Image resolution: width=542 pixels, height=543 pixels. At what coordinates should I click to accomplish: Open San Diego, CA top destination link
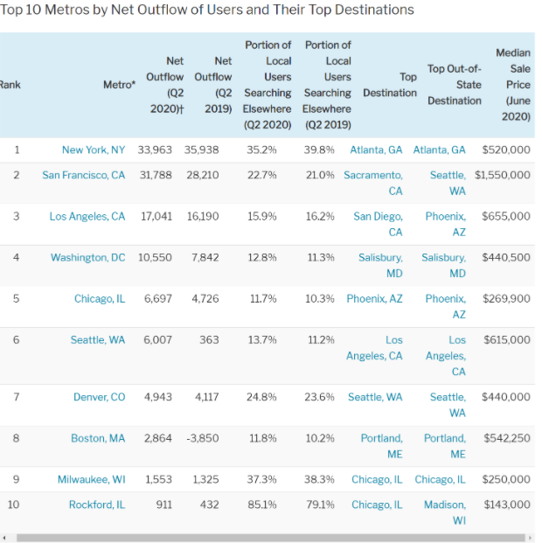[379, 224]
